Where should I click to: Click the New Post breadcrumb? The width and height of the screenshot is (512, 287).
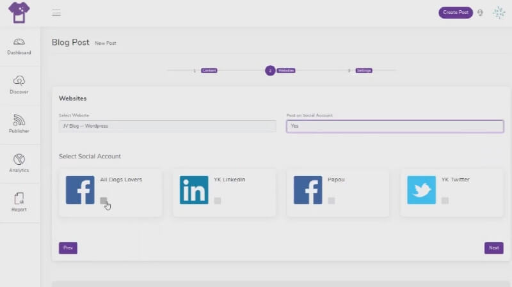pos(106,43)
